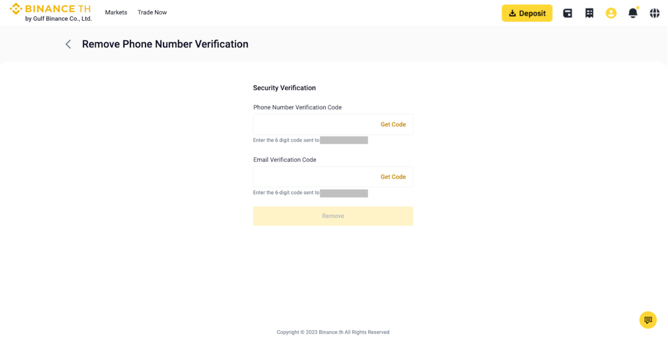Open the orders icon beside wallet
The image size is (668, 346).
coord(589,13)
